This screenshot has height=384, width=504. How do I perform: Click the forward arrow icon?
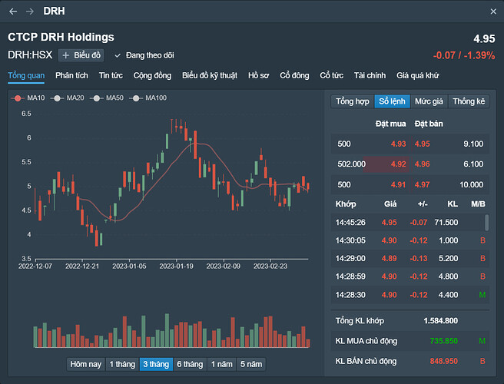point(29,12)
